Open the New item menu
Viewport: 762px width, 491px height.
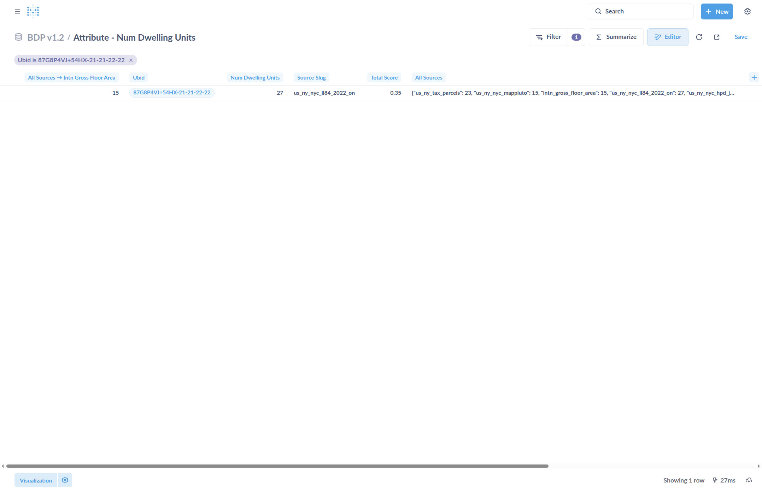click(716, 11)
